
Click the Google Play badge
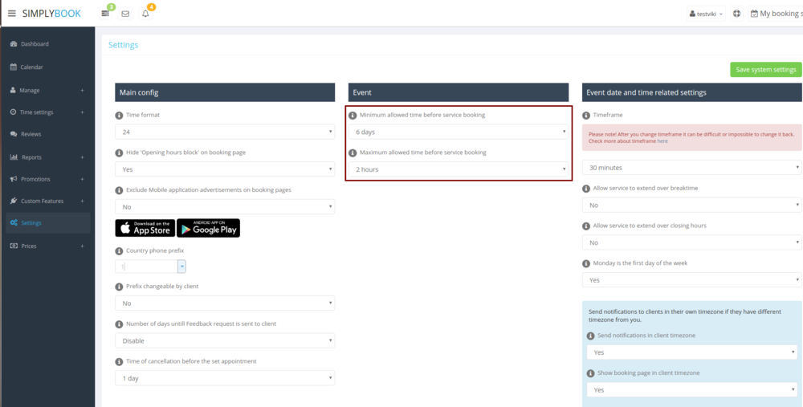click(x=208, y=228)
